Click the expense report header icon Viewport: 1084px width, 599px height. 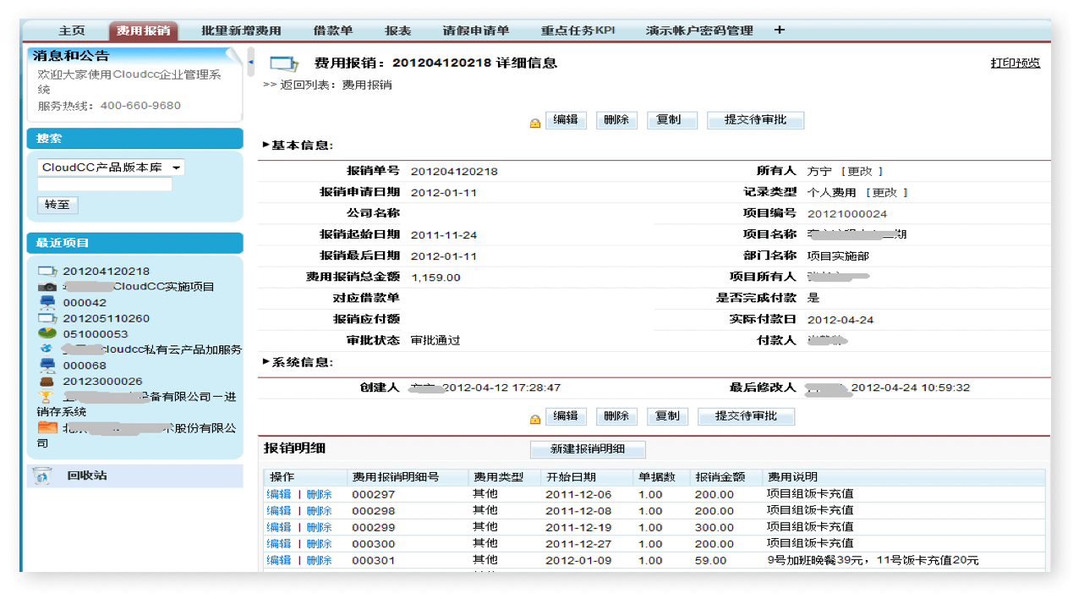tap(284, 63)
